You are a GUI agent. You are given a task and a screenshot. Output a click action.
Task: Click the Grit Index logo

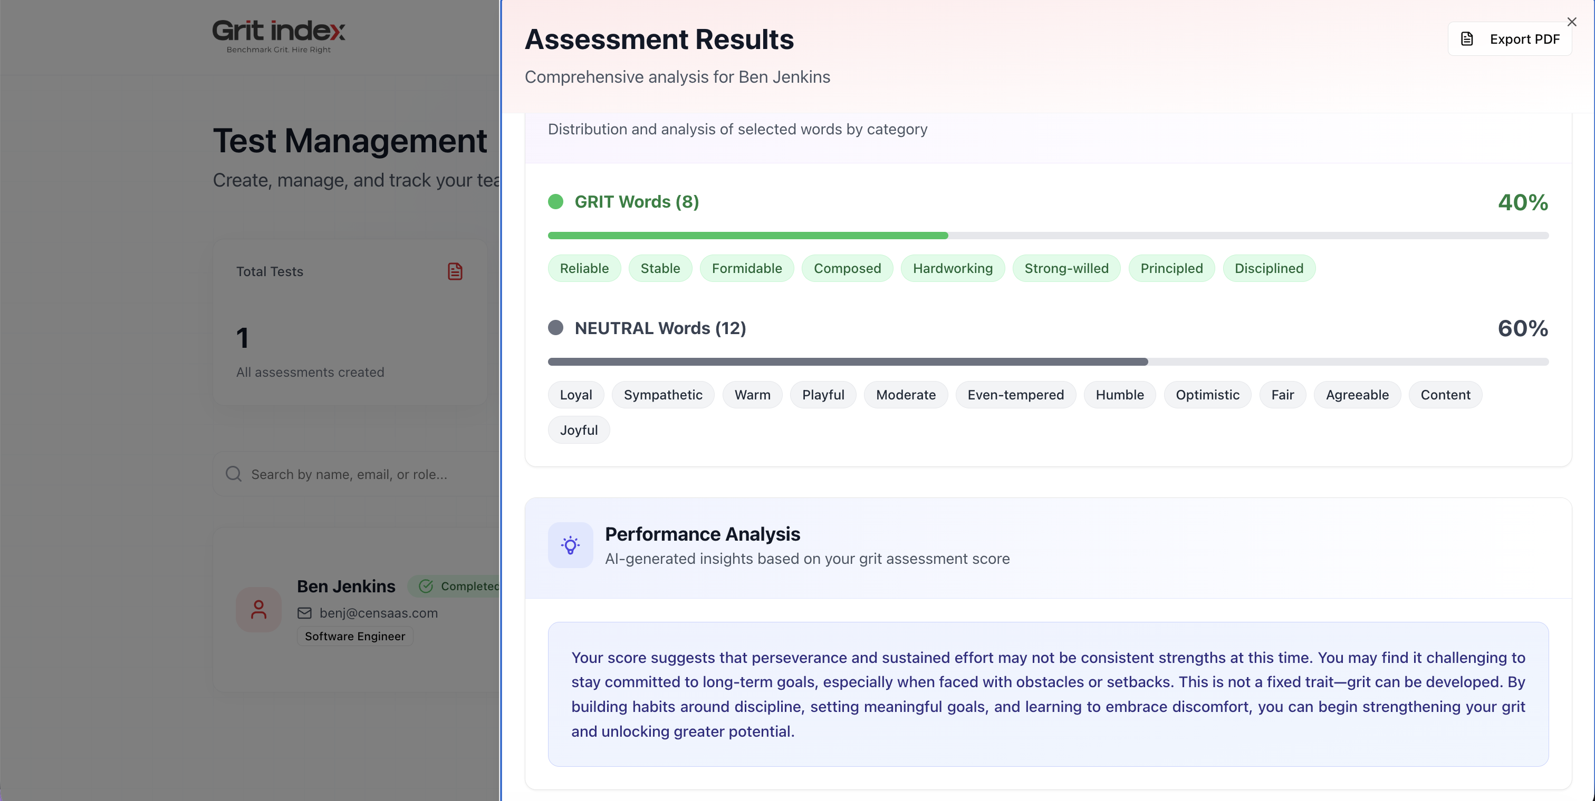coord(278,36)
